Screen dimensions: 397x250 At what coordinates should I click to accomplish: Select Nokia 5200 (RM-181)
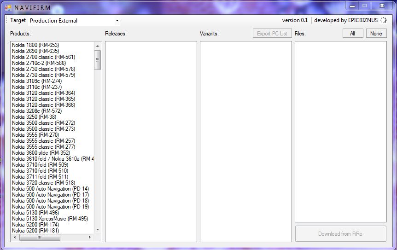pyautogui.click(x=35, y=231)
